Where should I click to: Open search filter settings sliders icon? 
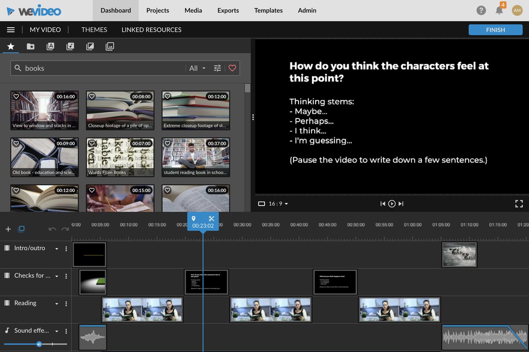[x=217, y=68]
